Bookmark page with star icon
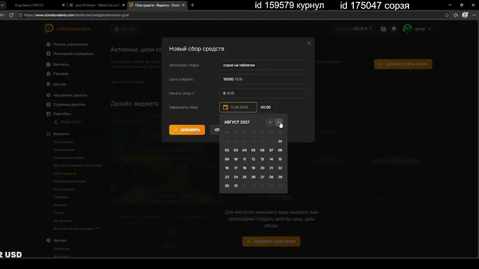 447,15
